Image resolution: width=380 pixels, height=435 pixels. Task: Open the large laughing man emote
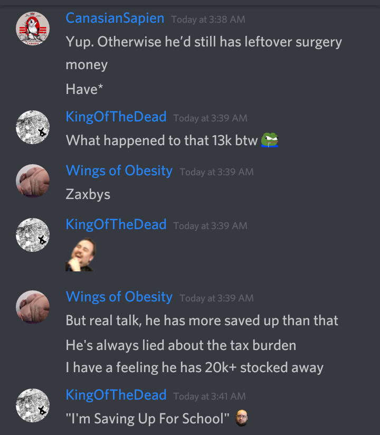coord(81,254)
